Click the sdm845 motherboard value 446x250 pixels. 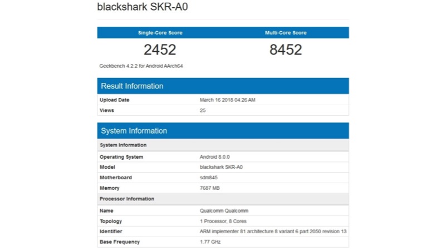208,178
